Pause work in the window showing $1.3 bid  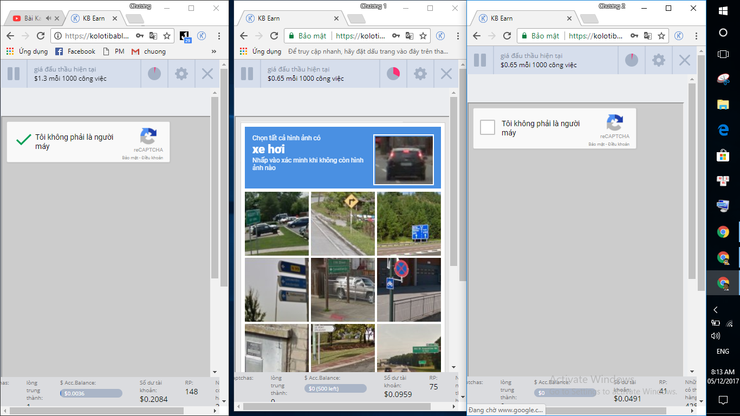pyautogui.click(x=14, y=74)
